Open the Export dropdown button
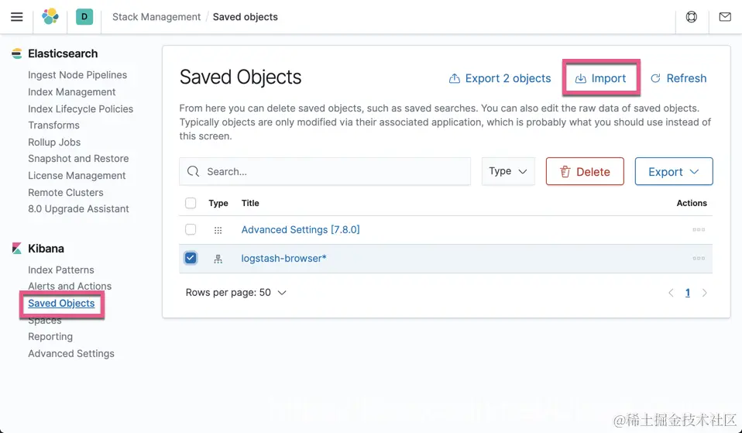This screenshot has width=742, height=433. (x=674, y=171)
